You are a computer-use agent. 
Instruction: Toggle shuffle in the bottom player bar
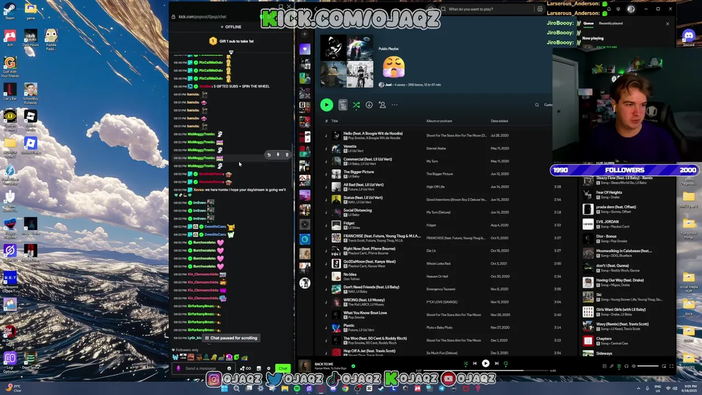pos(466,363)
